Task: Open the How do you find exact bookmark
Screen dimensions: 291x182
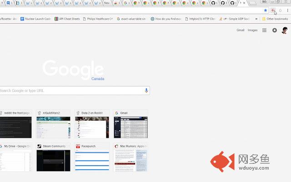Action: [166, 19]
